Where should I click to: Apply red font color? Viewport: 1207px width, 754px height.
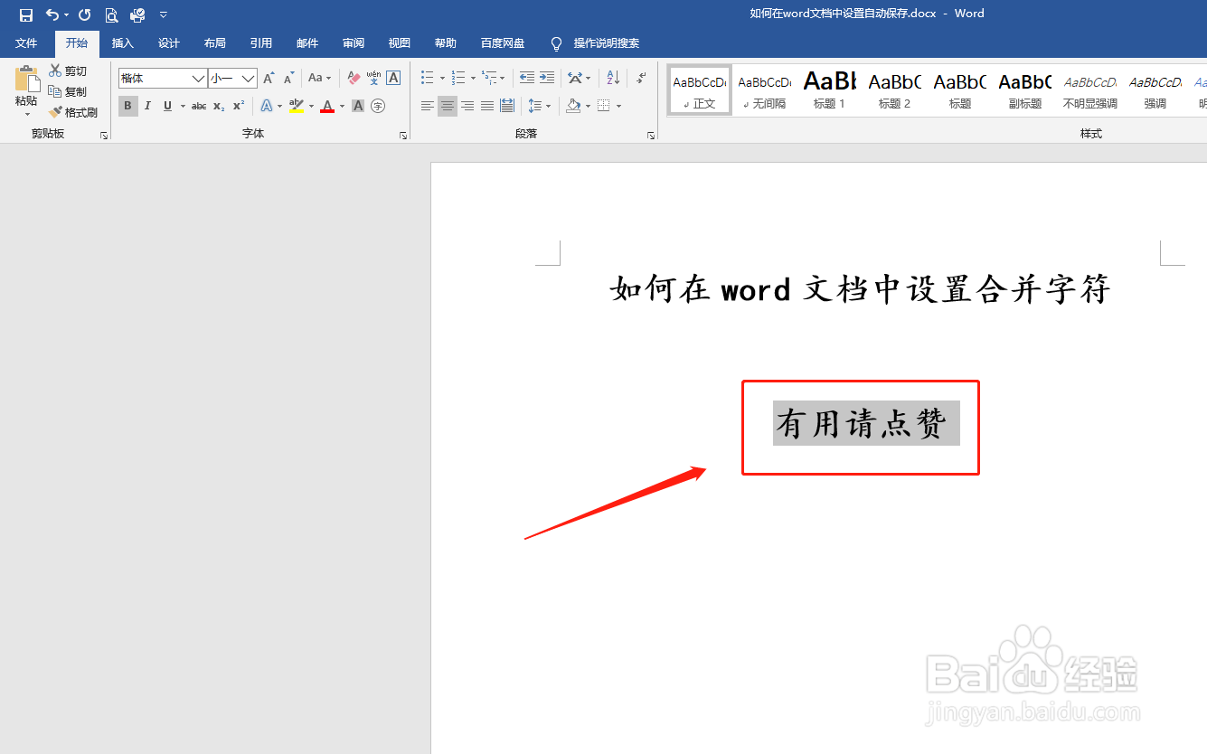[327, 106]
